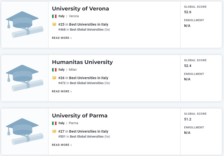This screenshot has height=156, width=224.
Task: Click the Italy flag under University of Parma
Action: [x=54, y=123]
